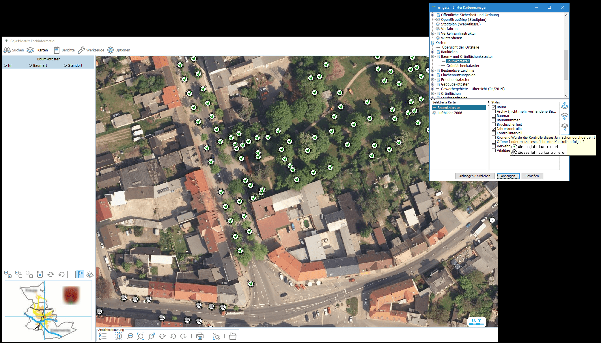Click the overview map thumbnail
This screenshot has height=343, width=601.
click(x=48, y=310)
